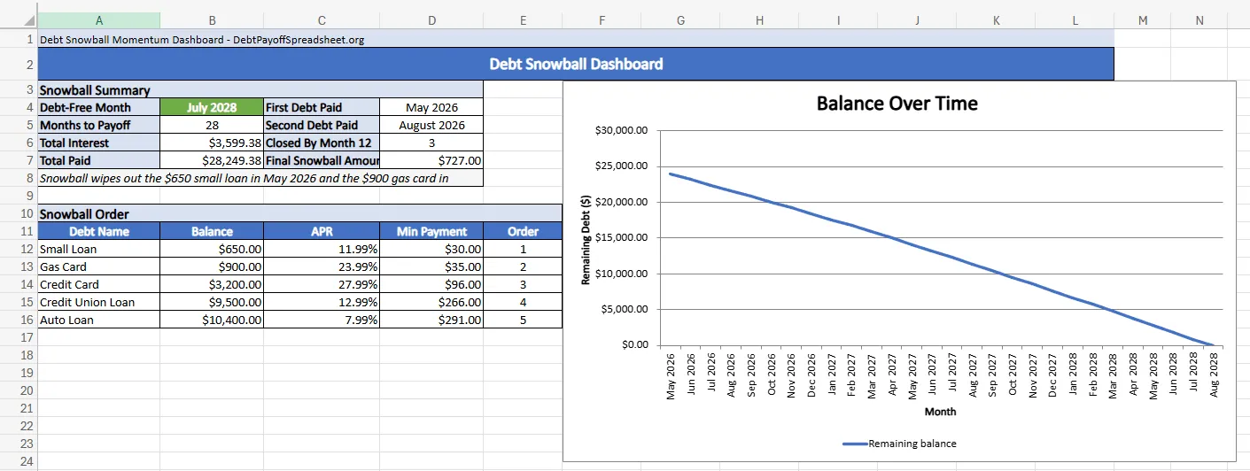The width and height of the screenshot is (1250, 471).
Task: Click the Balance table header cell
Action: 212,231
